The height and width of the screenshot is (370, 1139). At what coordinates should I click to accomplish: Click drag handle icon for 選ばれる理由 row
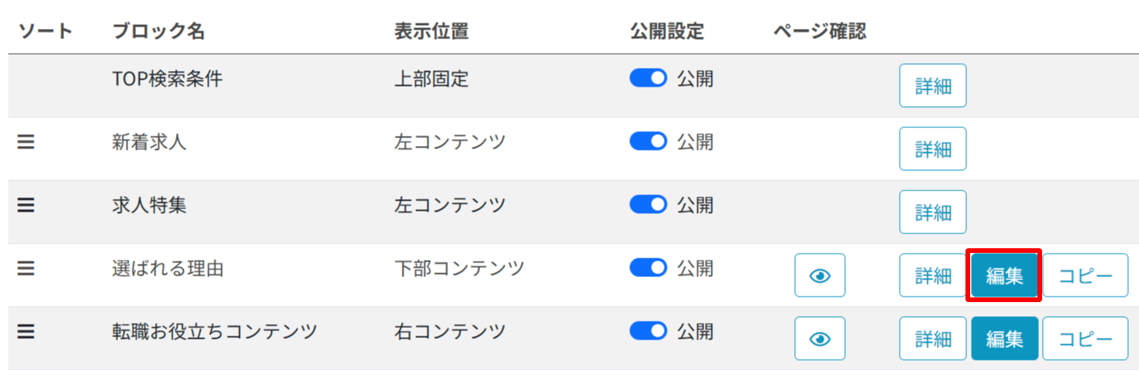point(26,269)
